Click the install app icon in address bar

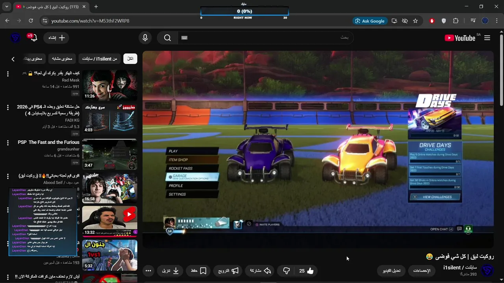pos(394,21)
